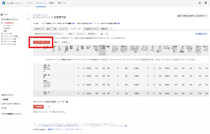Collapse the sidebar with the arrow icon
Viewport: 210px width, 134px height.
[x=29, y=19]
